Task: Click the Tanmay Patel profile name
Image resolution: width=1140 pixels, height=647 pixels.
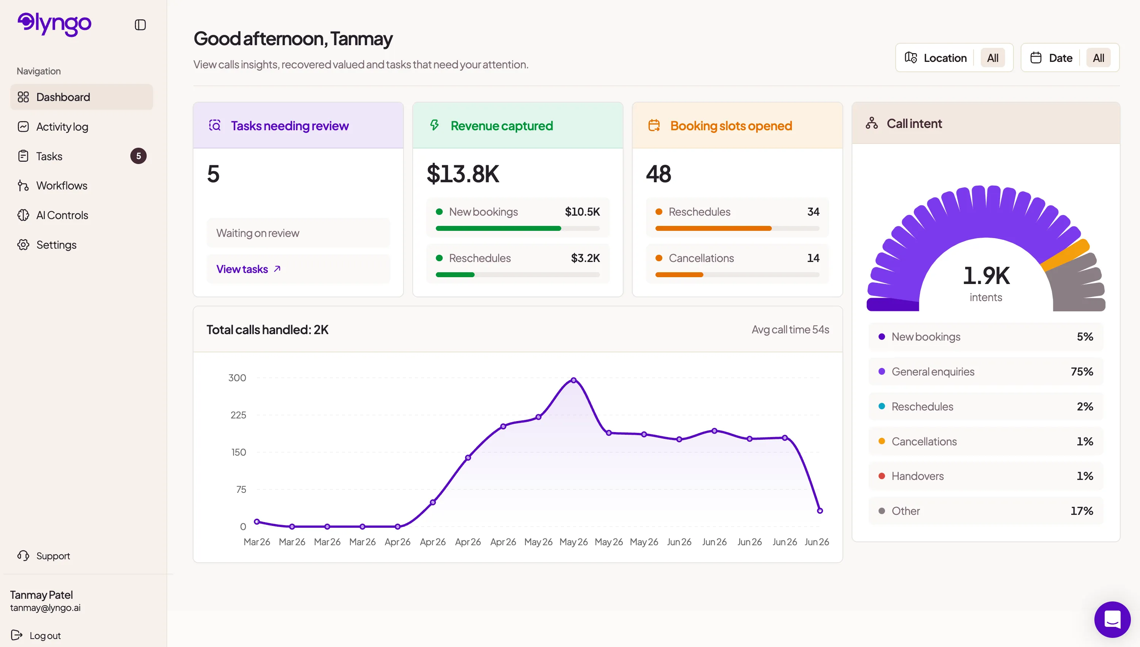Action: [41, 595]
